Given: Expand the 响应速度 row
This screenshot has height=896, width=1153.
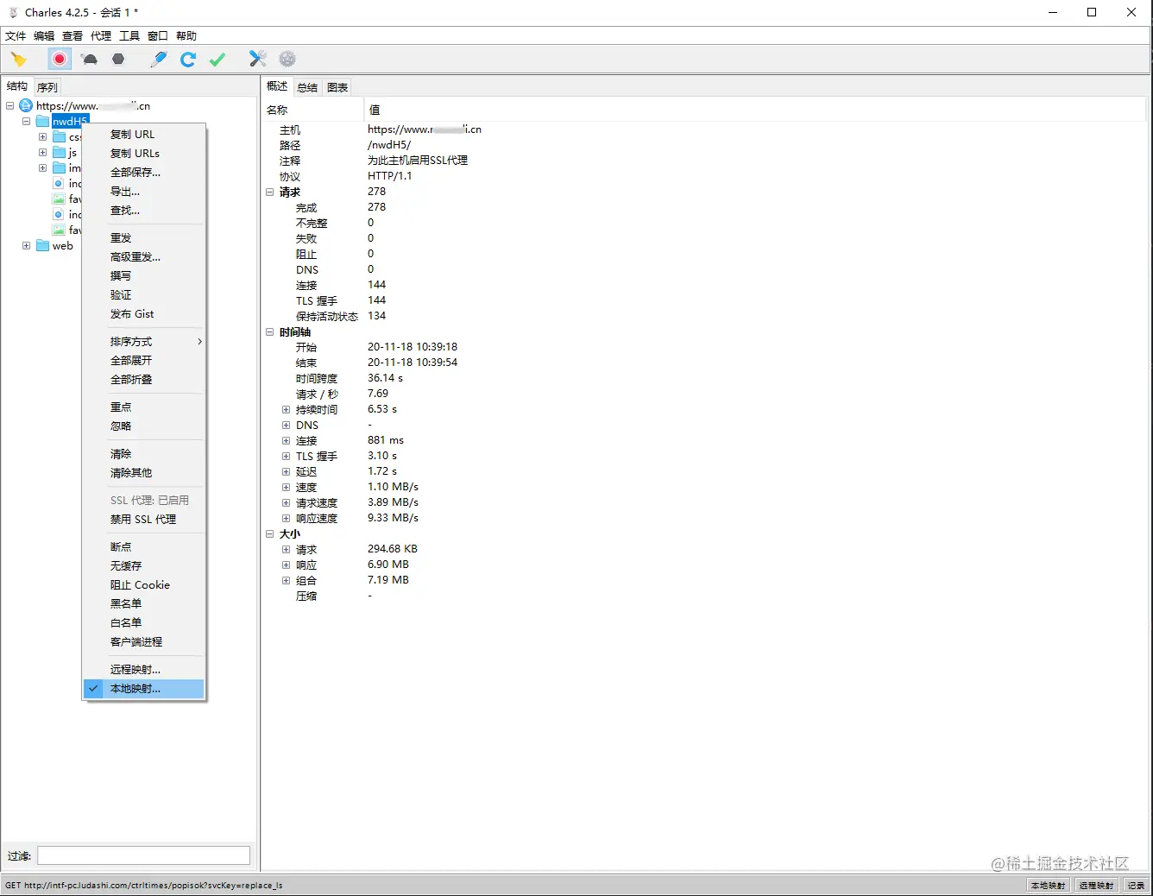Looking at the screenshot, I should (x=287, y=519).
